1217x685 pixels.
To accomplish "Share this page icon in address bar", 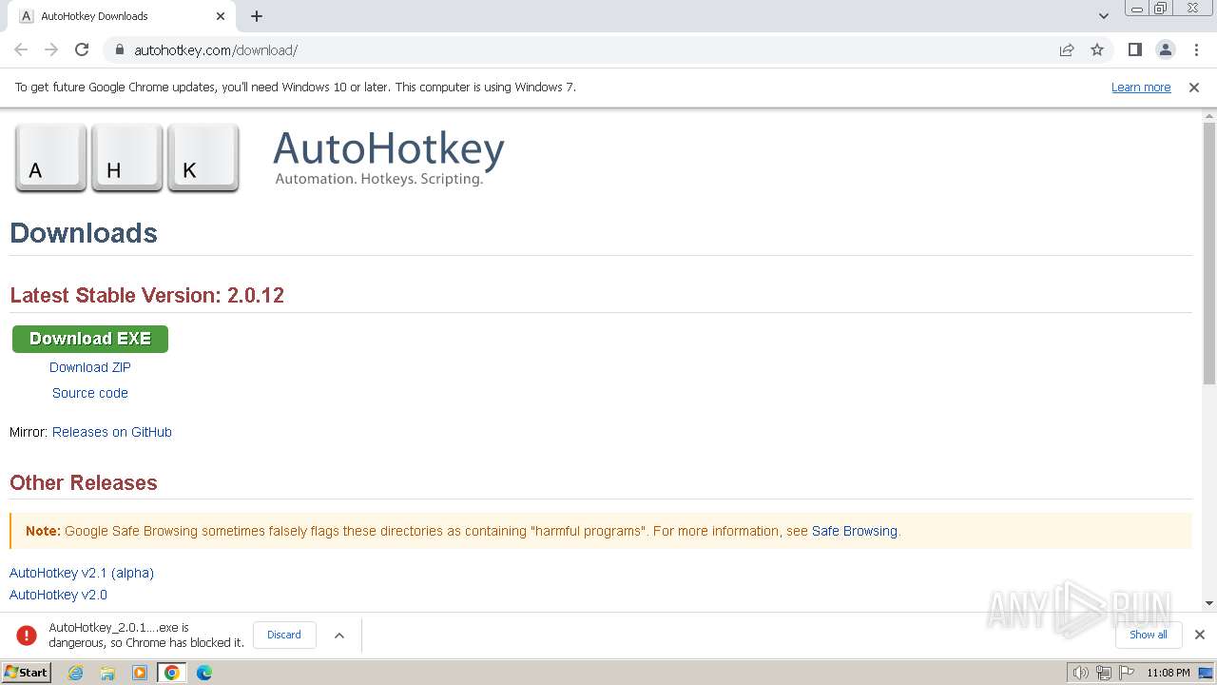I will [1067, 49].
